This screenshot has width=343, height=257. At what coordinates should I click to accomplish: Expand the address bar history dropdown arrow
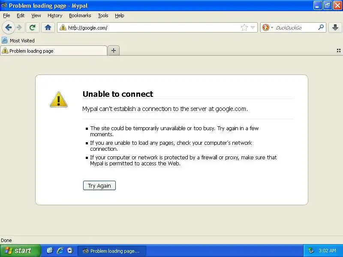tap(253, 27)
